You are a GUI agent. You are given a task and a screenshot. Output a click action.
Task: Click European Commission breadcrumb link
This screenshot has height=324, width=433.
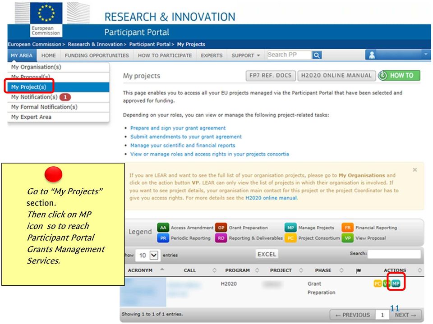pos(34,44)
